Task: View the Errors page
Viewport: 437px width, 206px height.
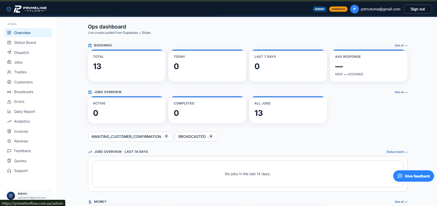Action: [x=28, y=102]
